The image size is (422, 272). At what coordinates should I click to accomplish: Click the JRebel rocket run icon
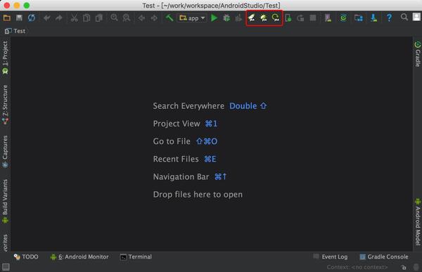251,18
